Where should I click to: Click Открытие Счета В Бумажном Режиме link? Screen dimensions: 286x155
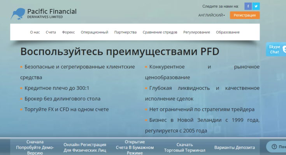click(x=135, y=147)
